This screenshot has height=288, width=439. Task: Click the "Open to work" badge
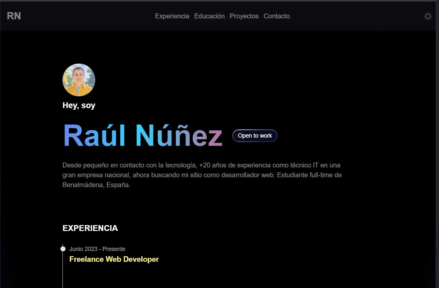255,136
